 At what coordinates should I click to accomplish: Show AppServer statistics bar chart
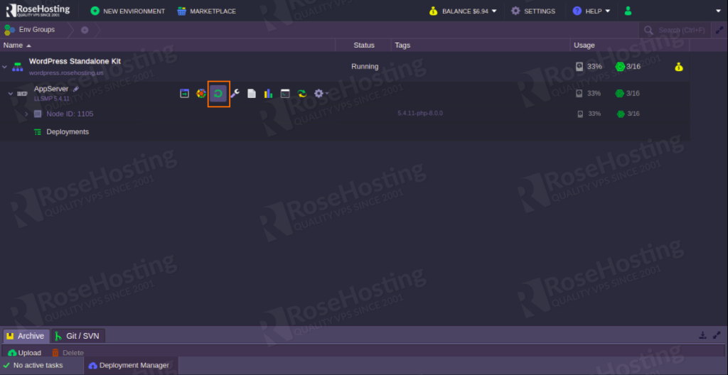click(268, 94)
